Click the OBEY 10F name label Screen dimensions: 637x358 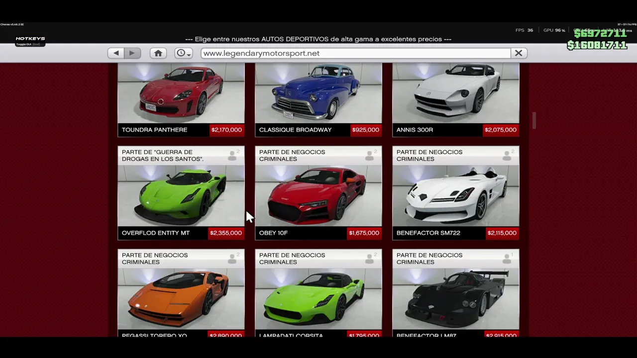click(x=273, y=233)
